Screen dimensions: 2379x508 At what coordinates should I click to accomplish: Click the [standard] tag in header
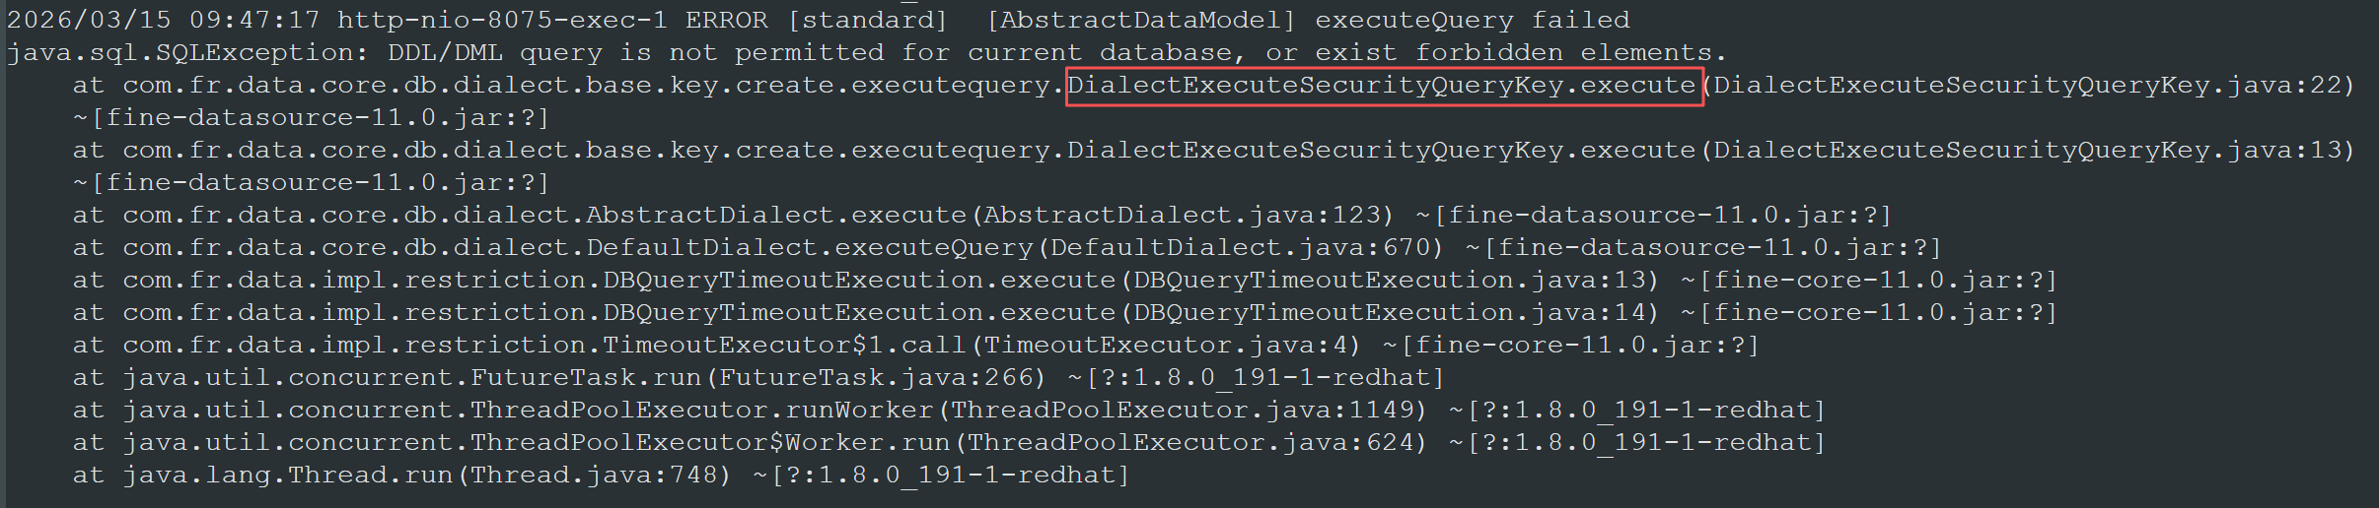pyautogui.click(x=867, y=20)
